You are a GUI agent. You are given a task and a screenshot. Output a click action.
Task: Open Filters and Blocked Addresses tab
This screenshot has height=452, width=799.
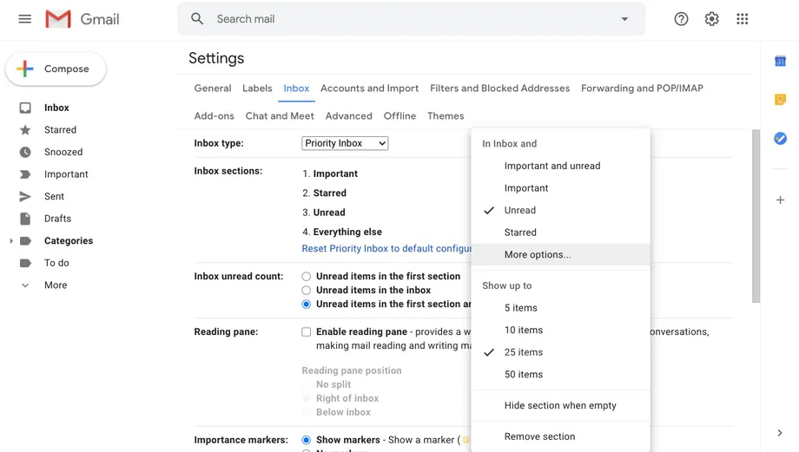tap(500, 88)
